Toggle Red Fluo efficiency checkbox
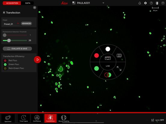Viewport: 166px width, 124px height. point(5,61)
